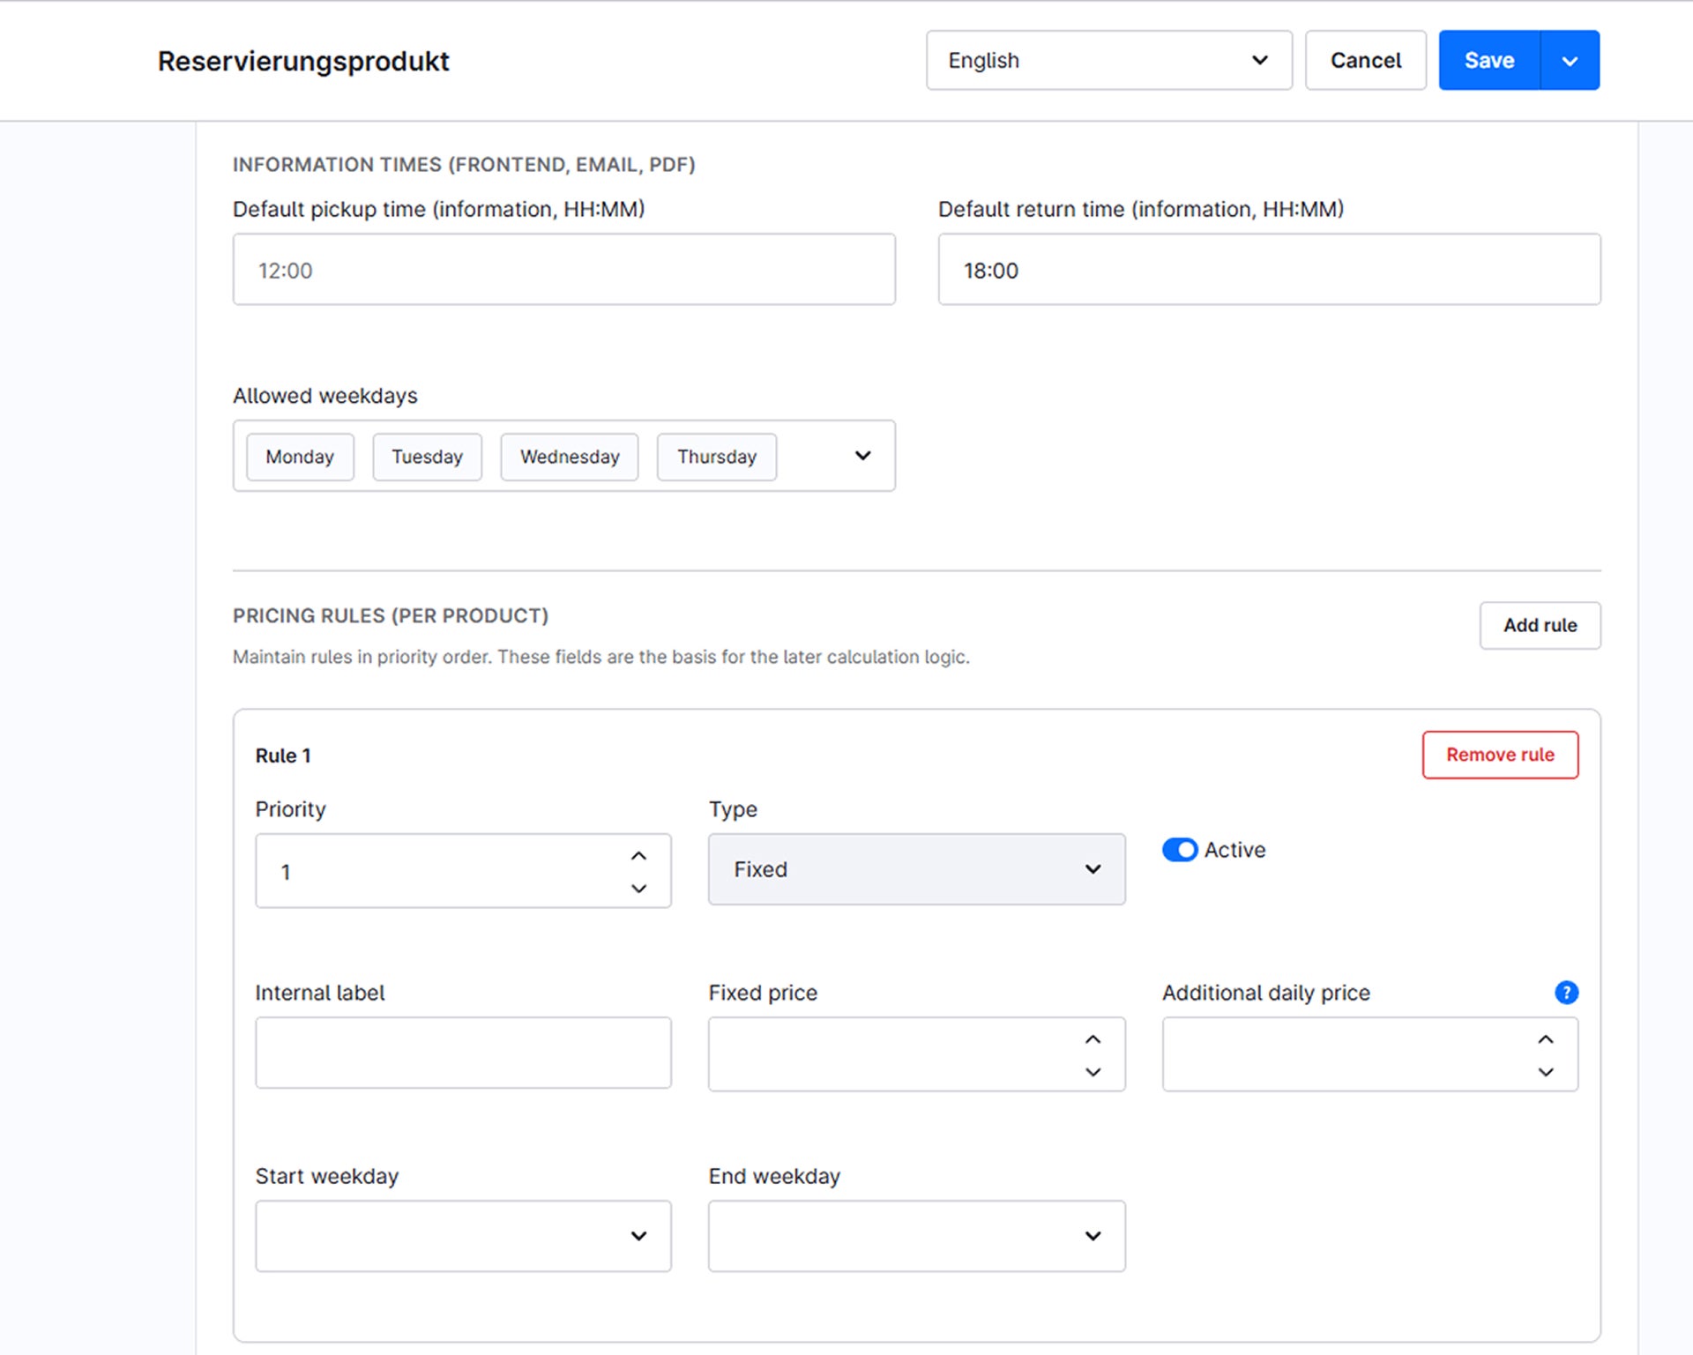This screenshot has height=1355, width=1693.
Task: Increase Fixed price with up arrow
Action: (x=1093, y=1039)
